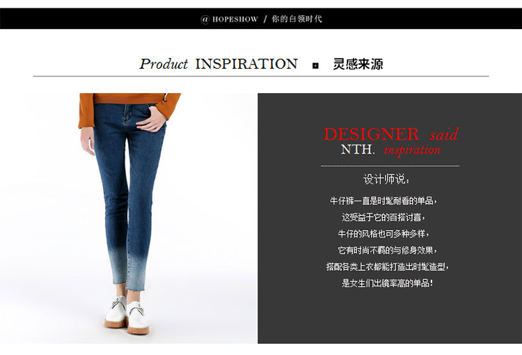Image resolution: width=522 pixels, height=355 pixels.
Task: Click the small black plus square icon
Action: click(315, 66)
